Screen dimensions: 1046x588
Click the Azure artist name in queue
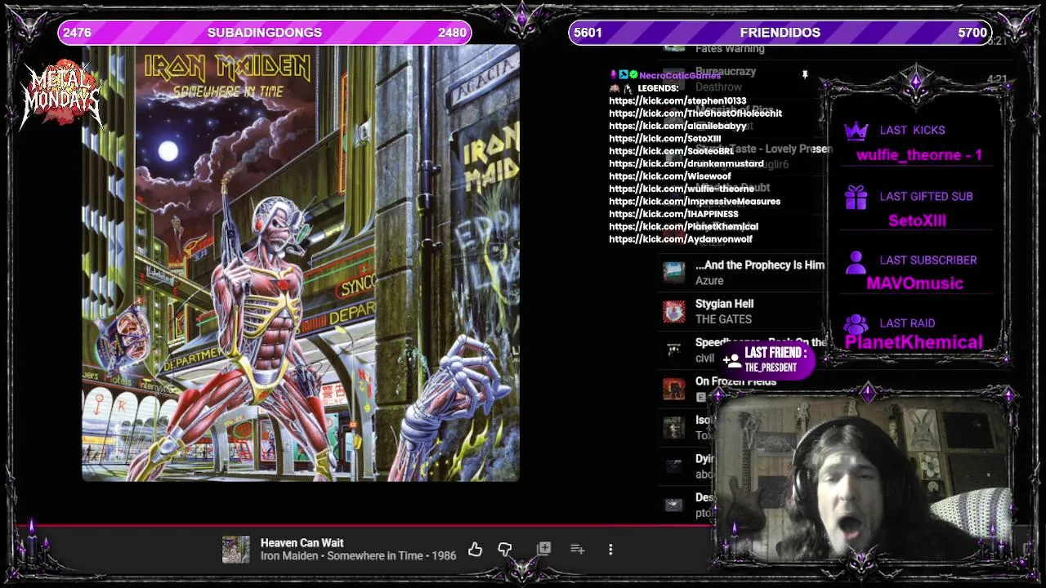[x=709, y=280]
